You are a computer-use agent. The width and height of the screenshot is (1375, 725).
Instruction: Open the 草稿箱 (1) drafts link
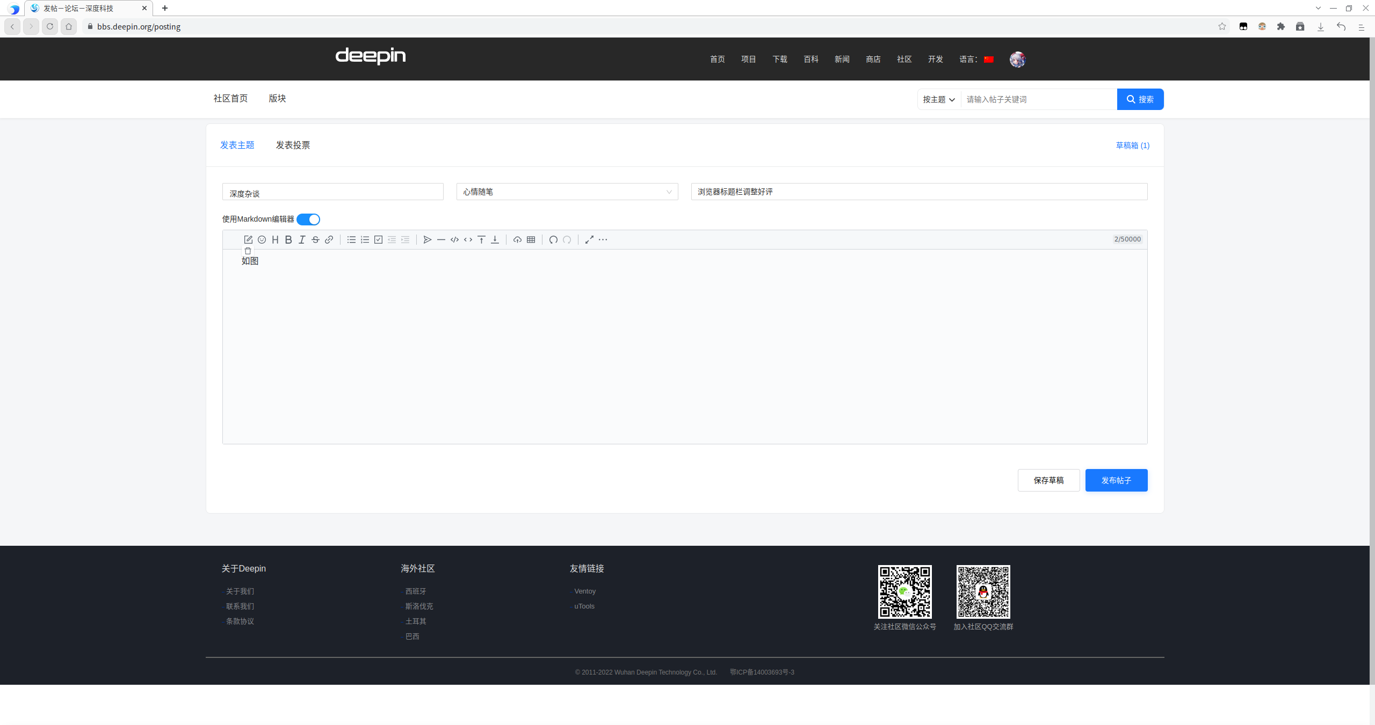pyautogui.click(x=1132, y=145)
